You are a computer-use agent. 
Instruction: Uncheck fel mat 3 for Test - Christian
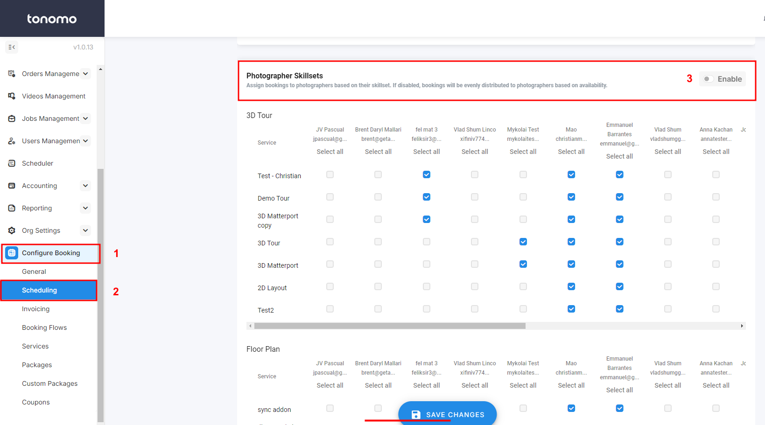pos(426,174)
